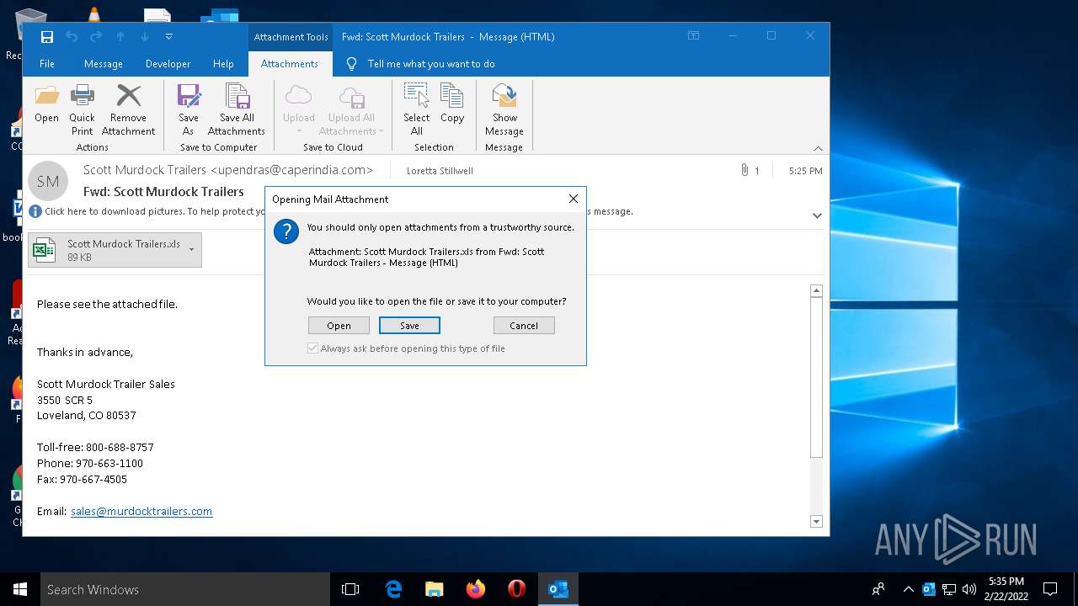Click Copy in Selection group
The width and height of the screenshot is (1078, 606).
pos(452,104)
